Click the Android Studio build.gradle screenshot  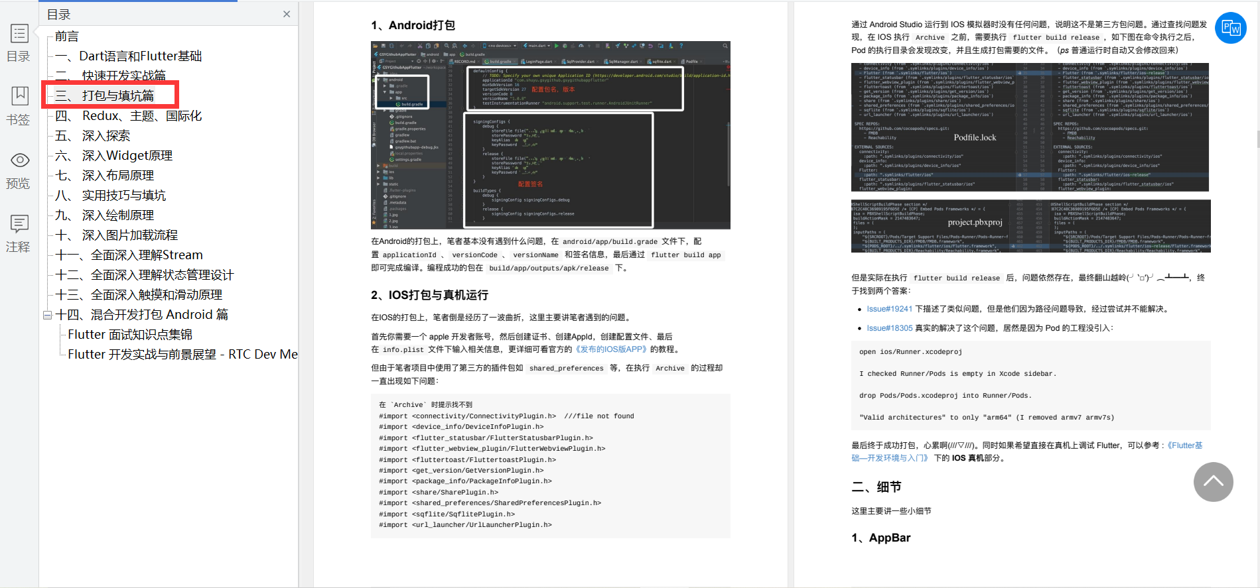tap(551, 135)
